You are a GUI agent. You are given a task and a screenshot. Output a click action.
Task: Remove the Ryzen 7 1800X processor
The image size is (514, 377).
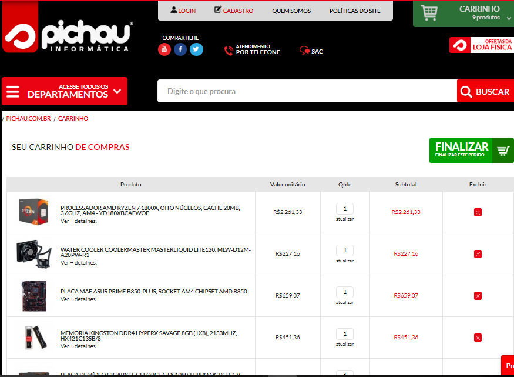pyautogui.click(x=478, y=212)
